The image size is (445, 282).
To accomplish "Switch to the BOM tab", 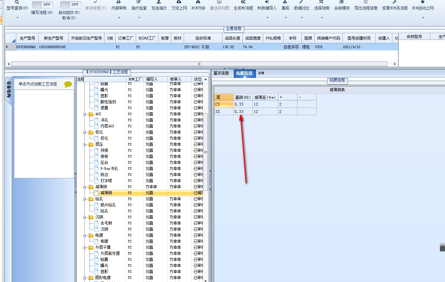I will (x=261, y=73).
